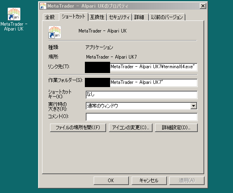Click the MetaTrader - Alpari UK name text

pyautogui.click(x=102, y=31)
